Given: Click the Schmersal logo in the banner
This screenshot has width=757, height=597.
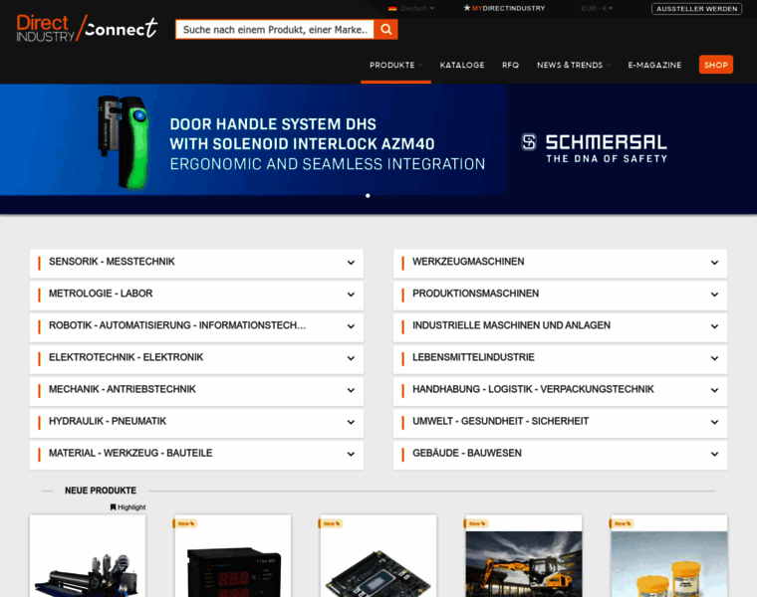Looking at the screenshot, I should [595, 148].
